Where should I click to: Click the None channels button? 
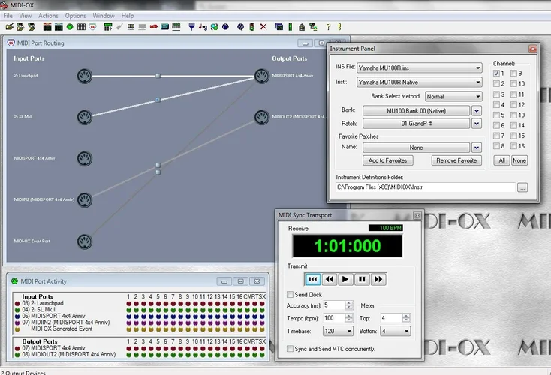click(x=519, y=160)
